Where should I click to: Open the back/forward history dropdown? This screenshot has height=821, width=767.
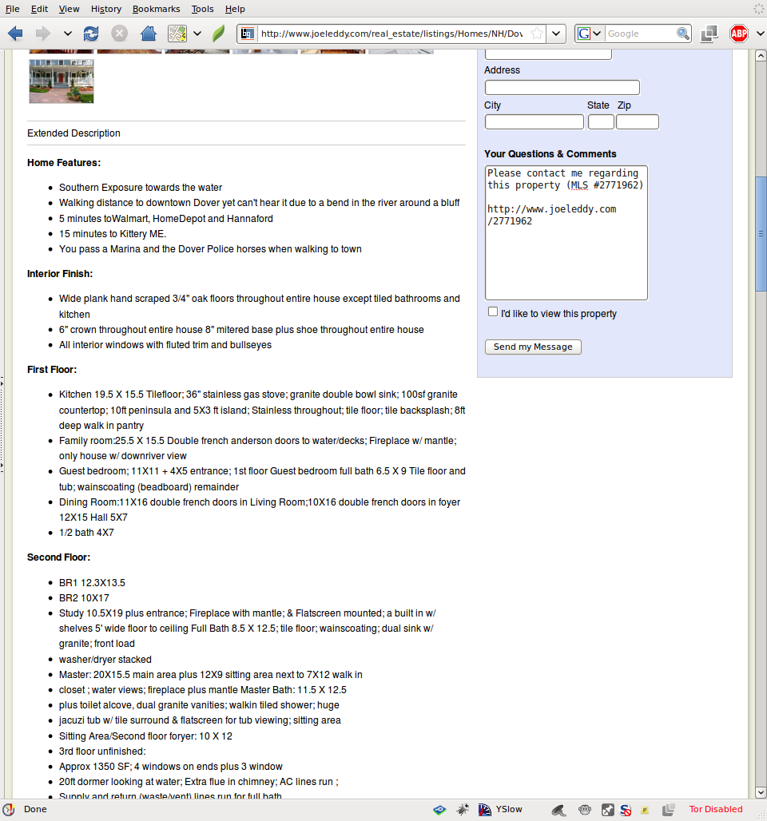point(68,34)
